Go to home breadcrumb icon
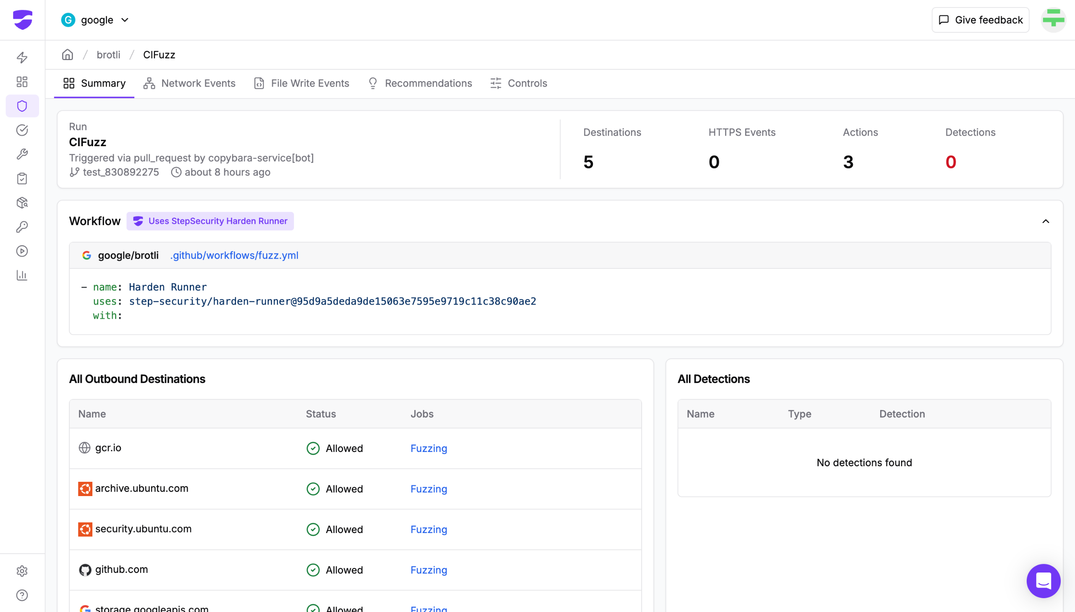The image size is (1075, 612). point(68,55)
